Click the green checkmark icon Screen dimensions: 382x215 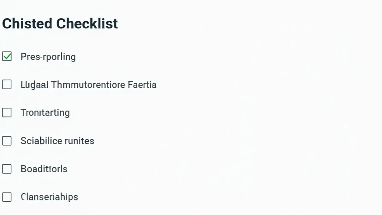tap(7, 57)
